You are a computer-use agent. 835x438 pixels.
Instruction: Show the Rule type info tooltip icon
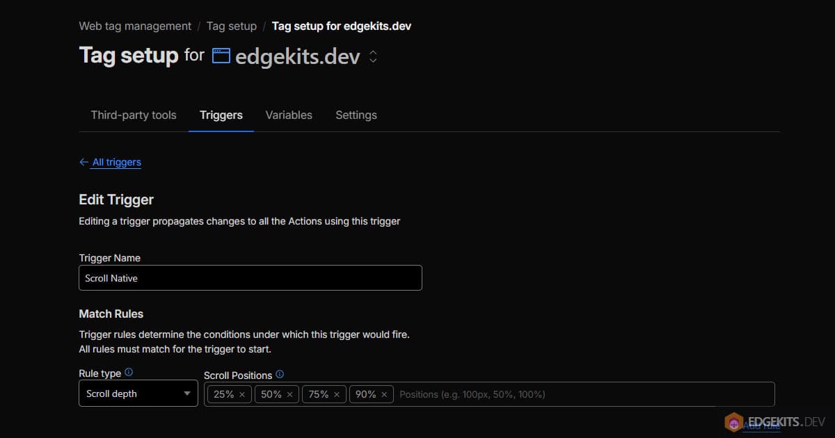129,373
